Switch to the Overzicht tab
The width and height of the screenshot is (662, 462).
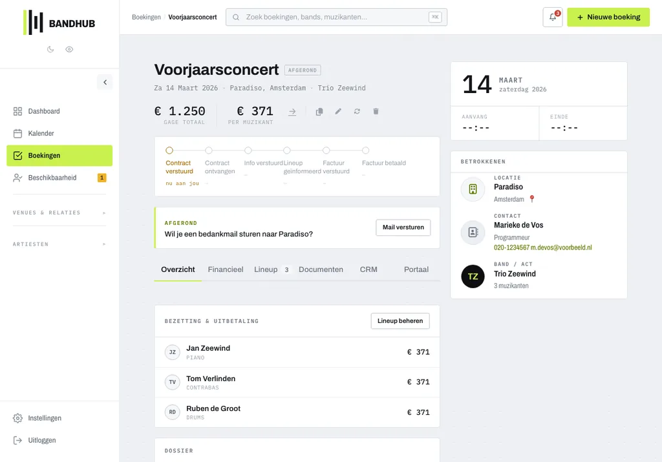(x=178, y=269)
